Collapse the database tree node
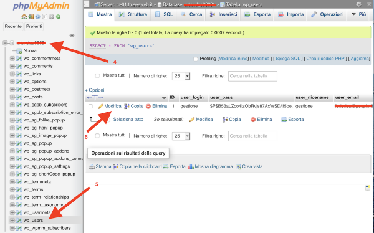 (x=5, y=43)
